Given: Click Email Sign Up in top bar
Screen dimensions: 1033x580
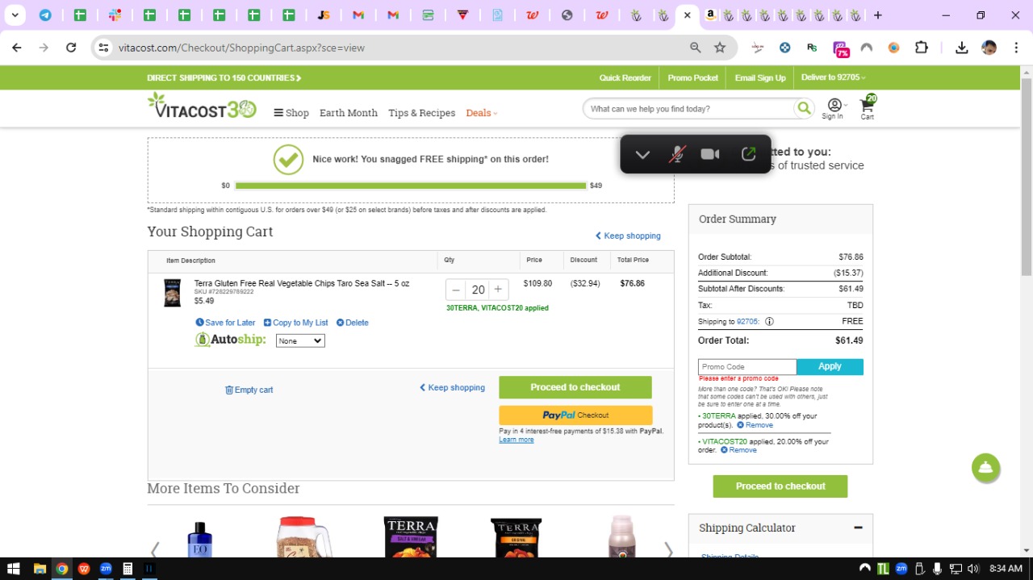Looking at the screenshot, I should 760,78.
